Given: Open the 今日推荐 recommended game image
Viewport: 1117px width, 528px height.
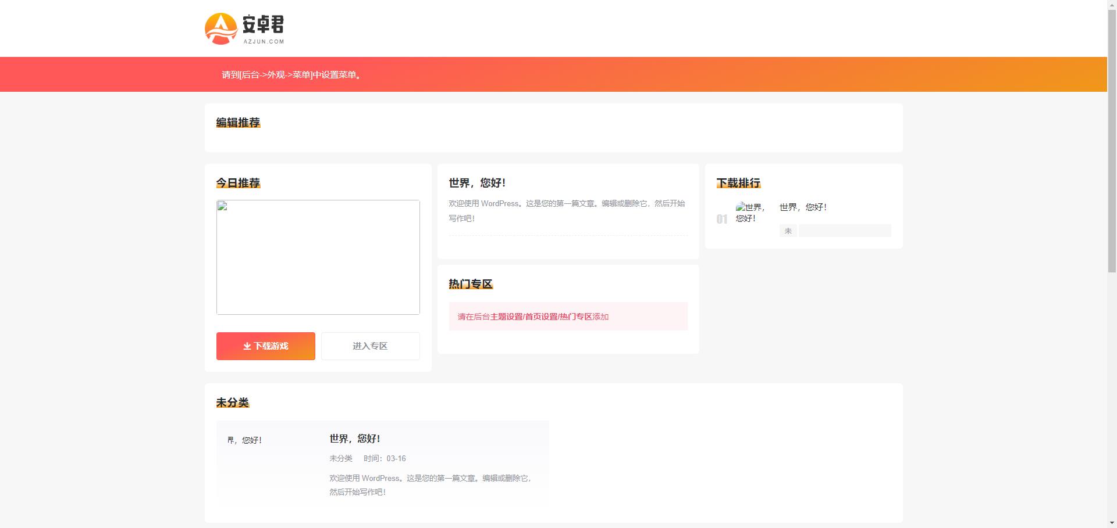Looking at the screenshot, I should pyautogui.click(x=318, y=257).
